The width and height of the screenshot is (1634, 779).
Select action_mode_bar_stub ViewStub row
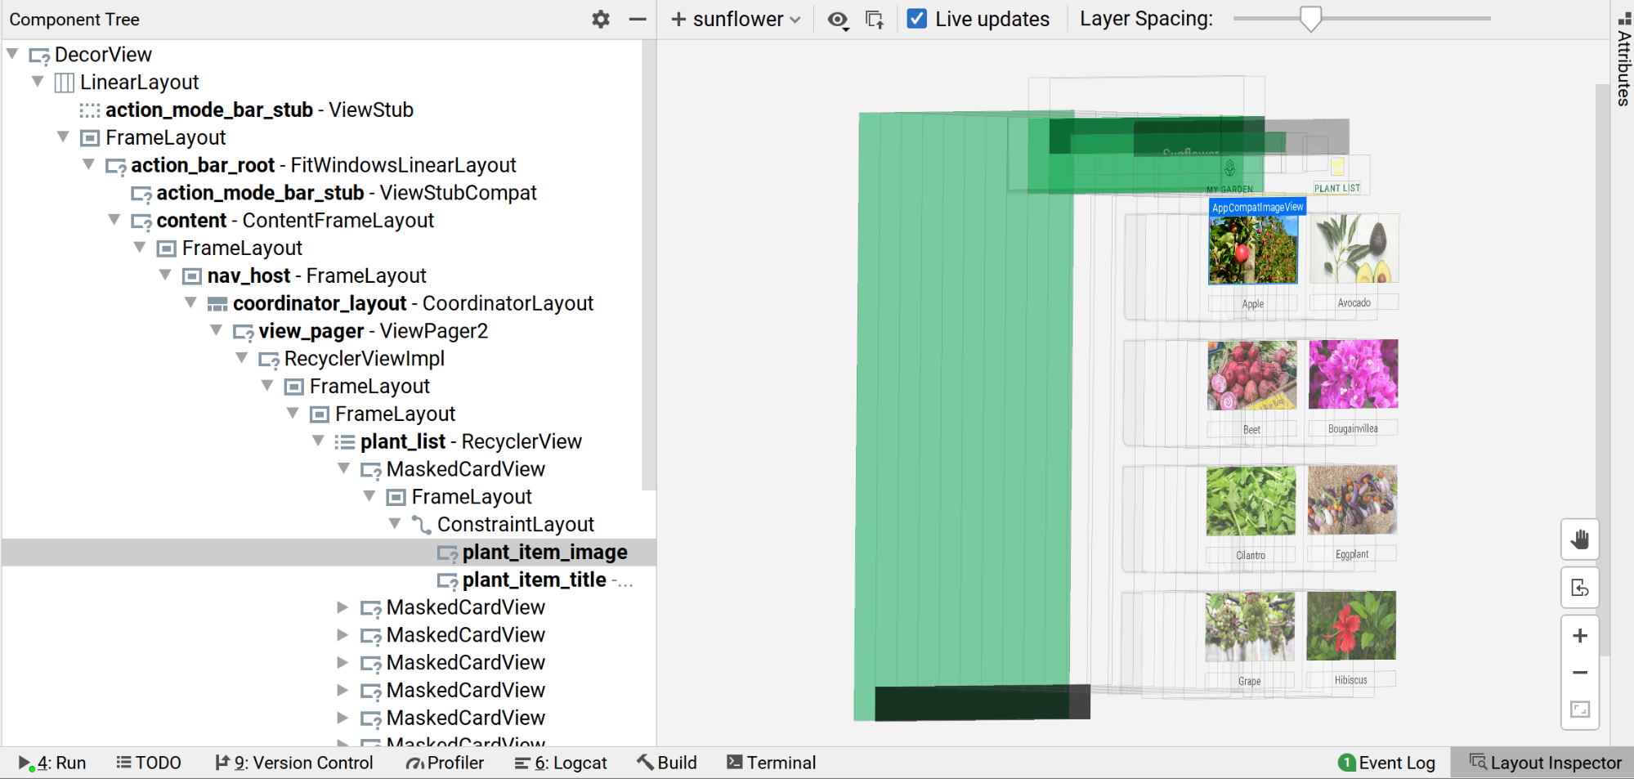[x=259, y=110]
